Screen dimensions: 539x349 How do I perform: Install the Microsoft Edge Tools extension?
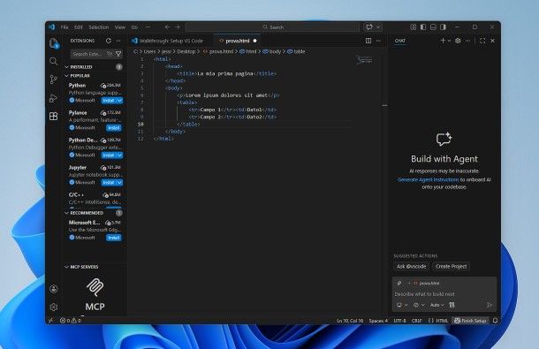point(113,238)
